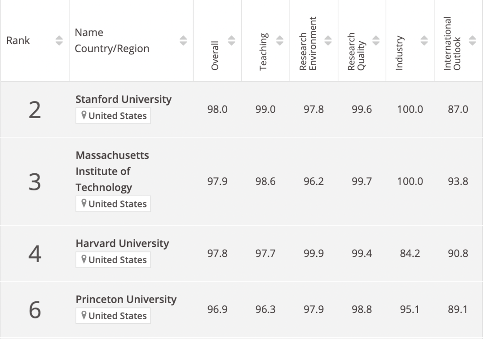The width and height of the screenshot is (485, 339).
Task: Click the Overall column header label
Action: pos(215,56)
